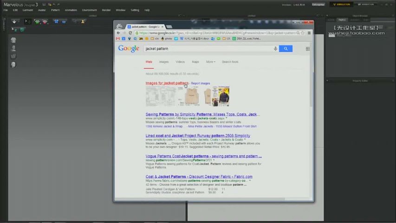
Task: Open Coat & Jacket Patterns Fabric.com result
Action: (x=199, y=177)
